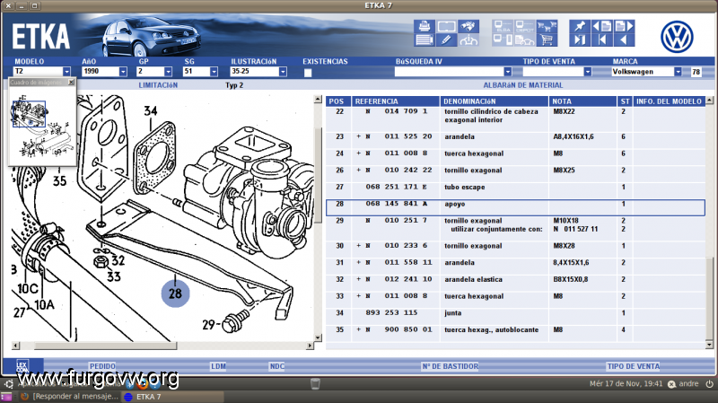Click the pushpin icon
The height and width of the screenshot is (403, 718).
coord(580,27)
